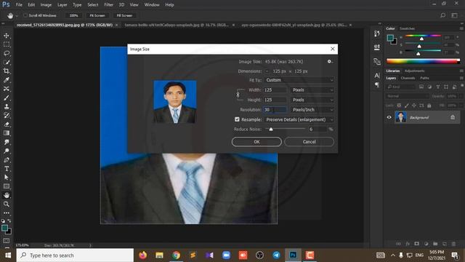
Task: Select the Clone Stamp tool
Action: (7, 106)
